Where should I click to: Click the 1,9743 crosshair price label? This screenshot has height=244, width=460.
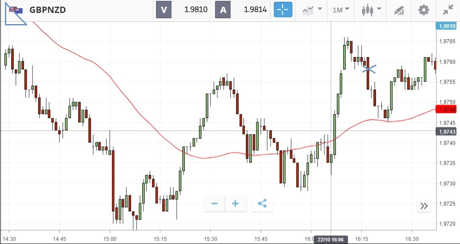point(446,131)
